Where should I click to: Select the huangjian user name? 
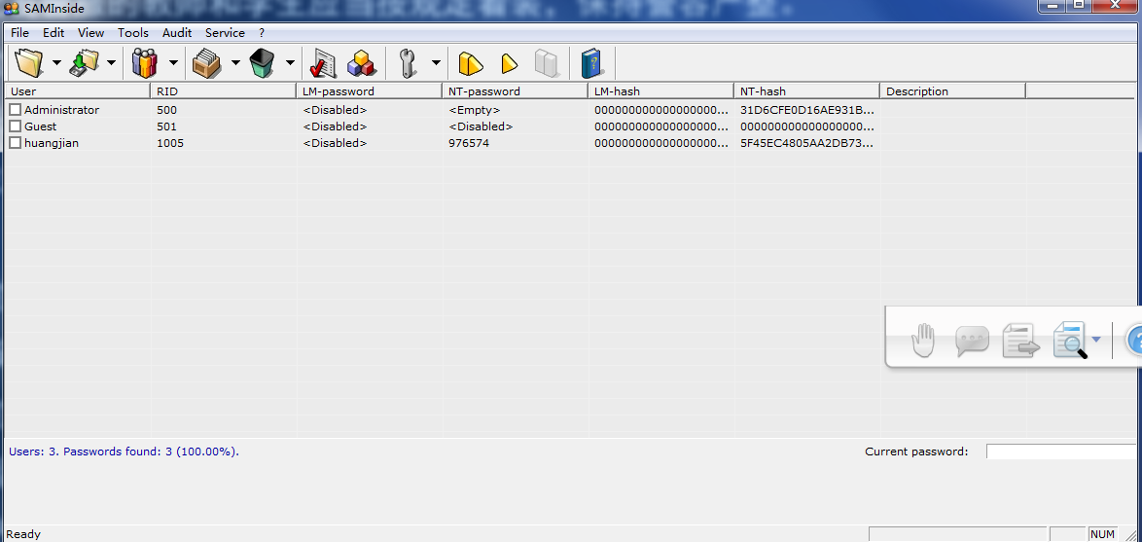pos(52,143)
